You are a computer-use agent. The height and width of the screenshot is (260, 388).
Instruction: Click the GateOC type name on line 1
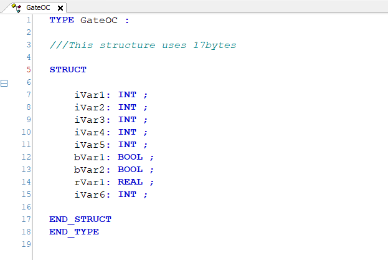coord(99,20)
